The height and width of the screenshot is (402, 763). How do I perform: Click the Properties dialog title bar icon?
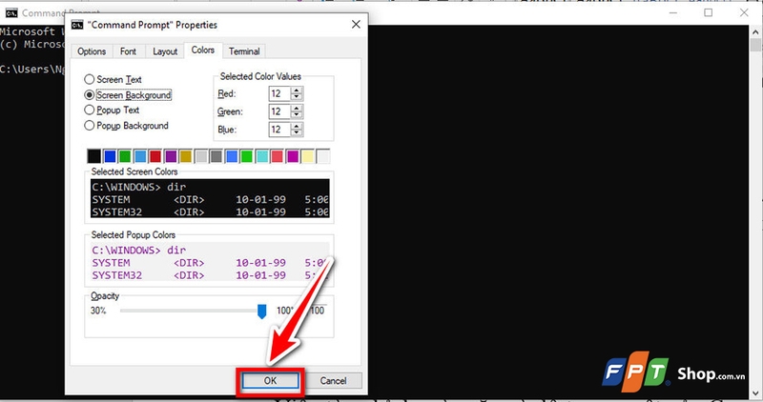tap(77, 25)
